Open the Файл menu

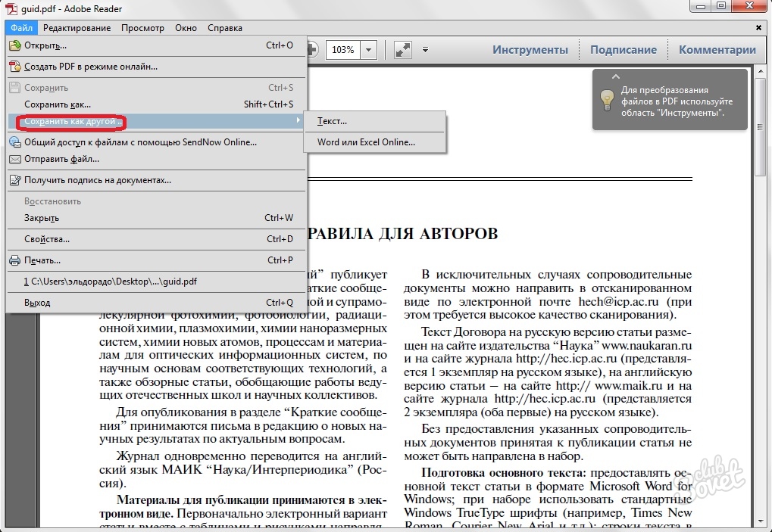pyautogui.click(x=22, y=28)
